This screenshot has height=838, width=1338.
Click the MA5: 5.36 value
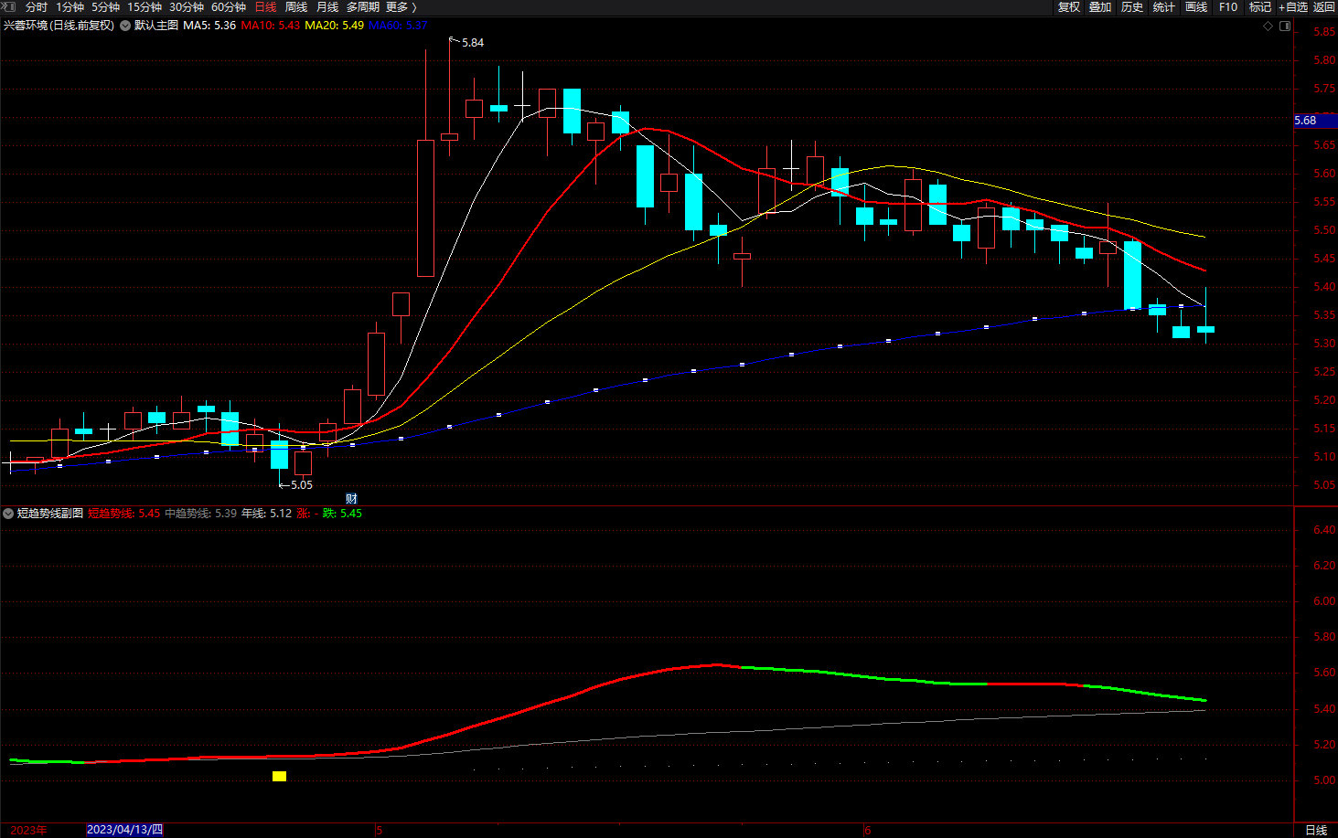coord(209,26)
